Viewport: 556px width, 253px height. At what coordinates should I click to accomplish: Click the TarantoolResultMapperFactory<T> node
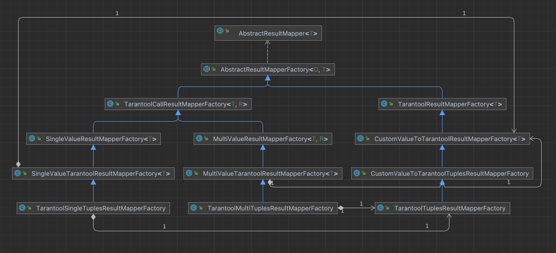pyautogui.click(x=442, y=105)
